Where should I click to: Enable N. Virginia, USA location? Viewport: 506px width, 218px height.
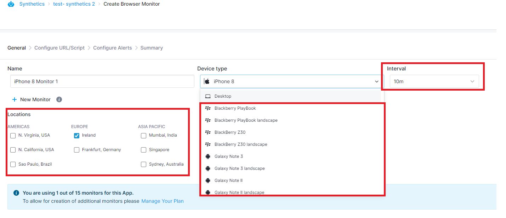pos(13,136)
